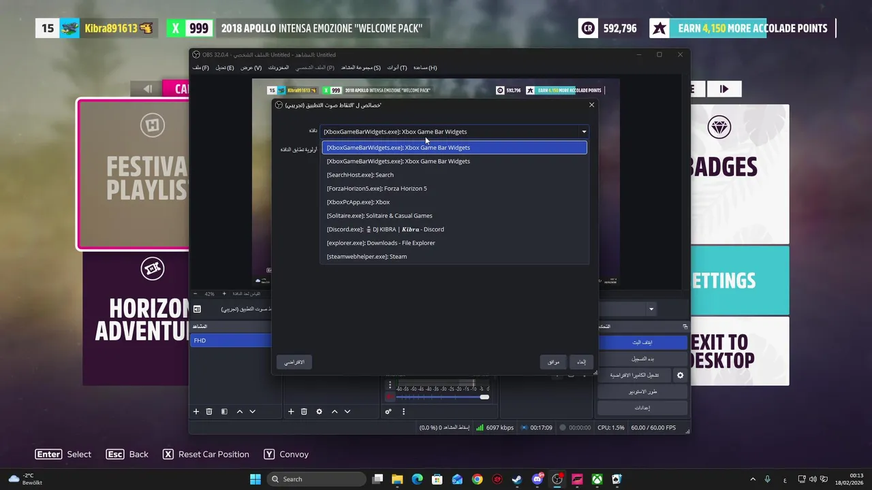The height and width of the screenshot is (490, 872).
Task: Show hidden tray icons chevron
Action: click(753, 479)
